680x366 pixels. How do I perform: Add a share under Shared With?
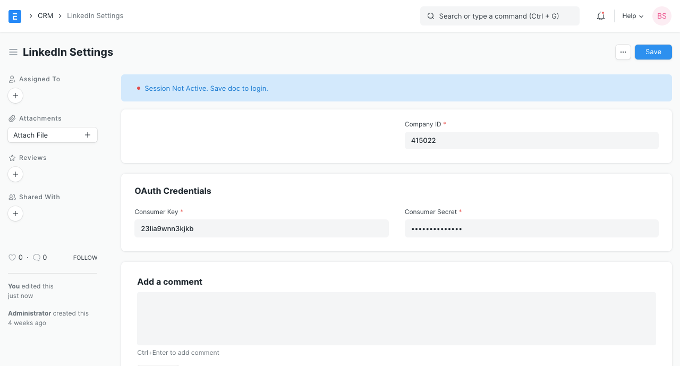[x=15, y=214]
